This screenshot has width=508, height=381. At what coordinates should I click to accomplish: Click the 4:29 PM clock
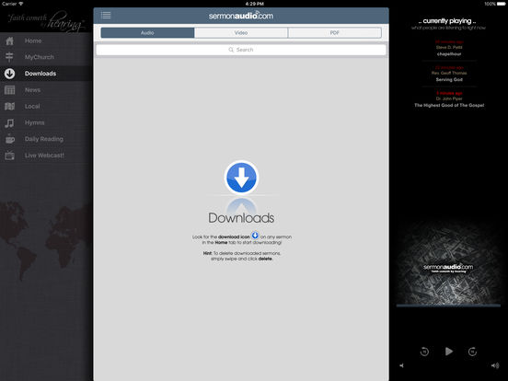click(255, 4)
